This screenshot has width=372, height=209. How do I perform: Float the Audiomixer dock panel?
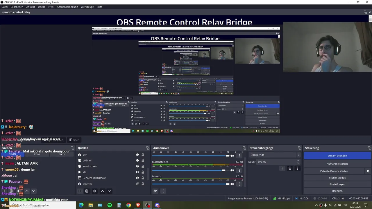click(x=244, y=148)
